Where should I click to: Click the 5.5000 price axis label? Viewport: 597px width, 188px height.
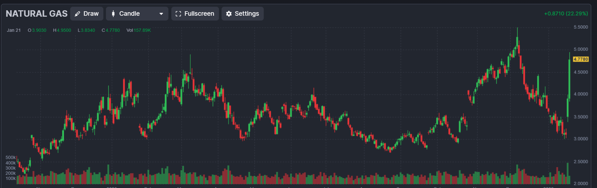[581, 27]
